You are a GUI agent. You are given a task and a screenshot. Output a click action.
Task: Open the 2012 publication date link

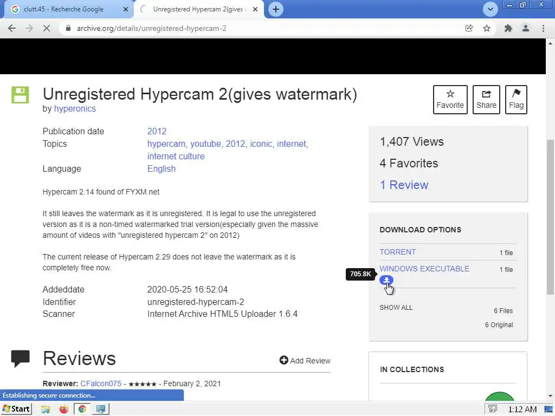point(157,131)
